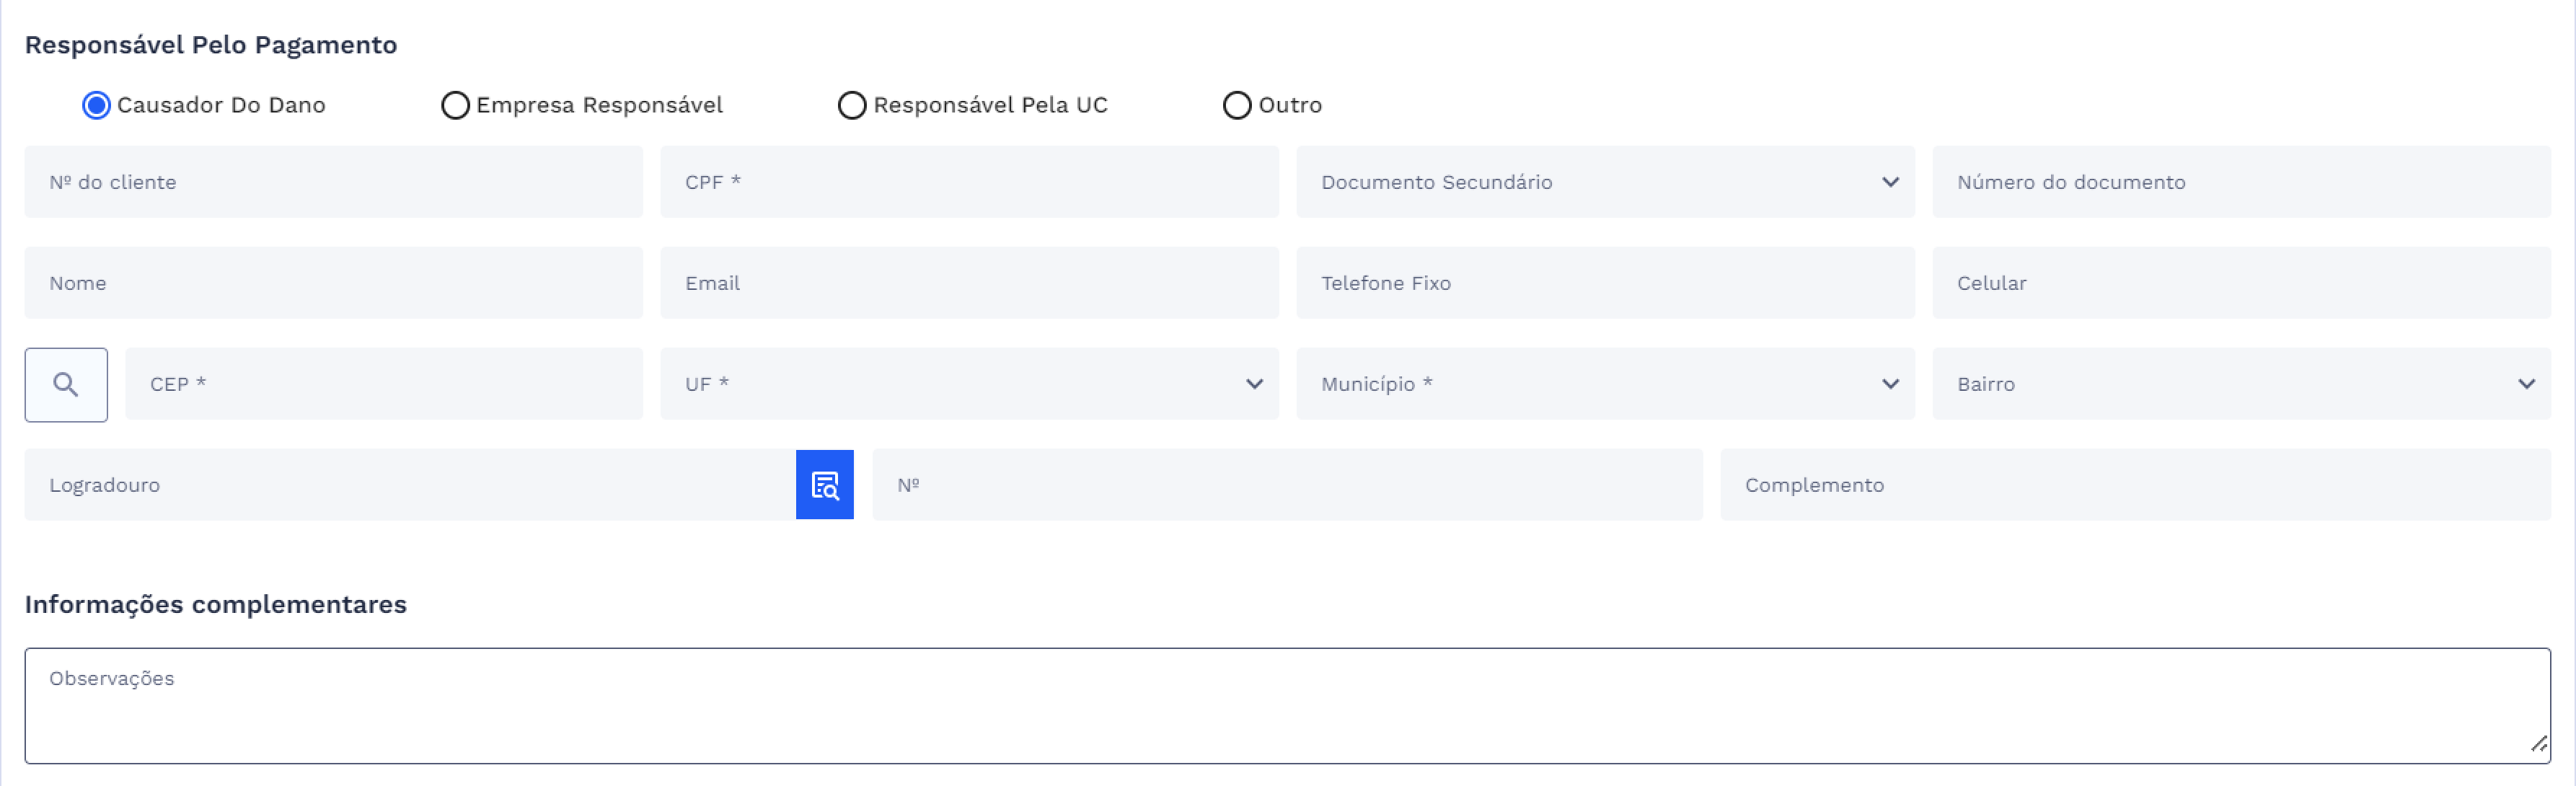Open the Município dropdown
The height and width of the screenshot is (786, 2576).
(x=1890, y=384)
